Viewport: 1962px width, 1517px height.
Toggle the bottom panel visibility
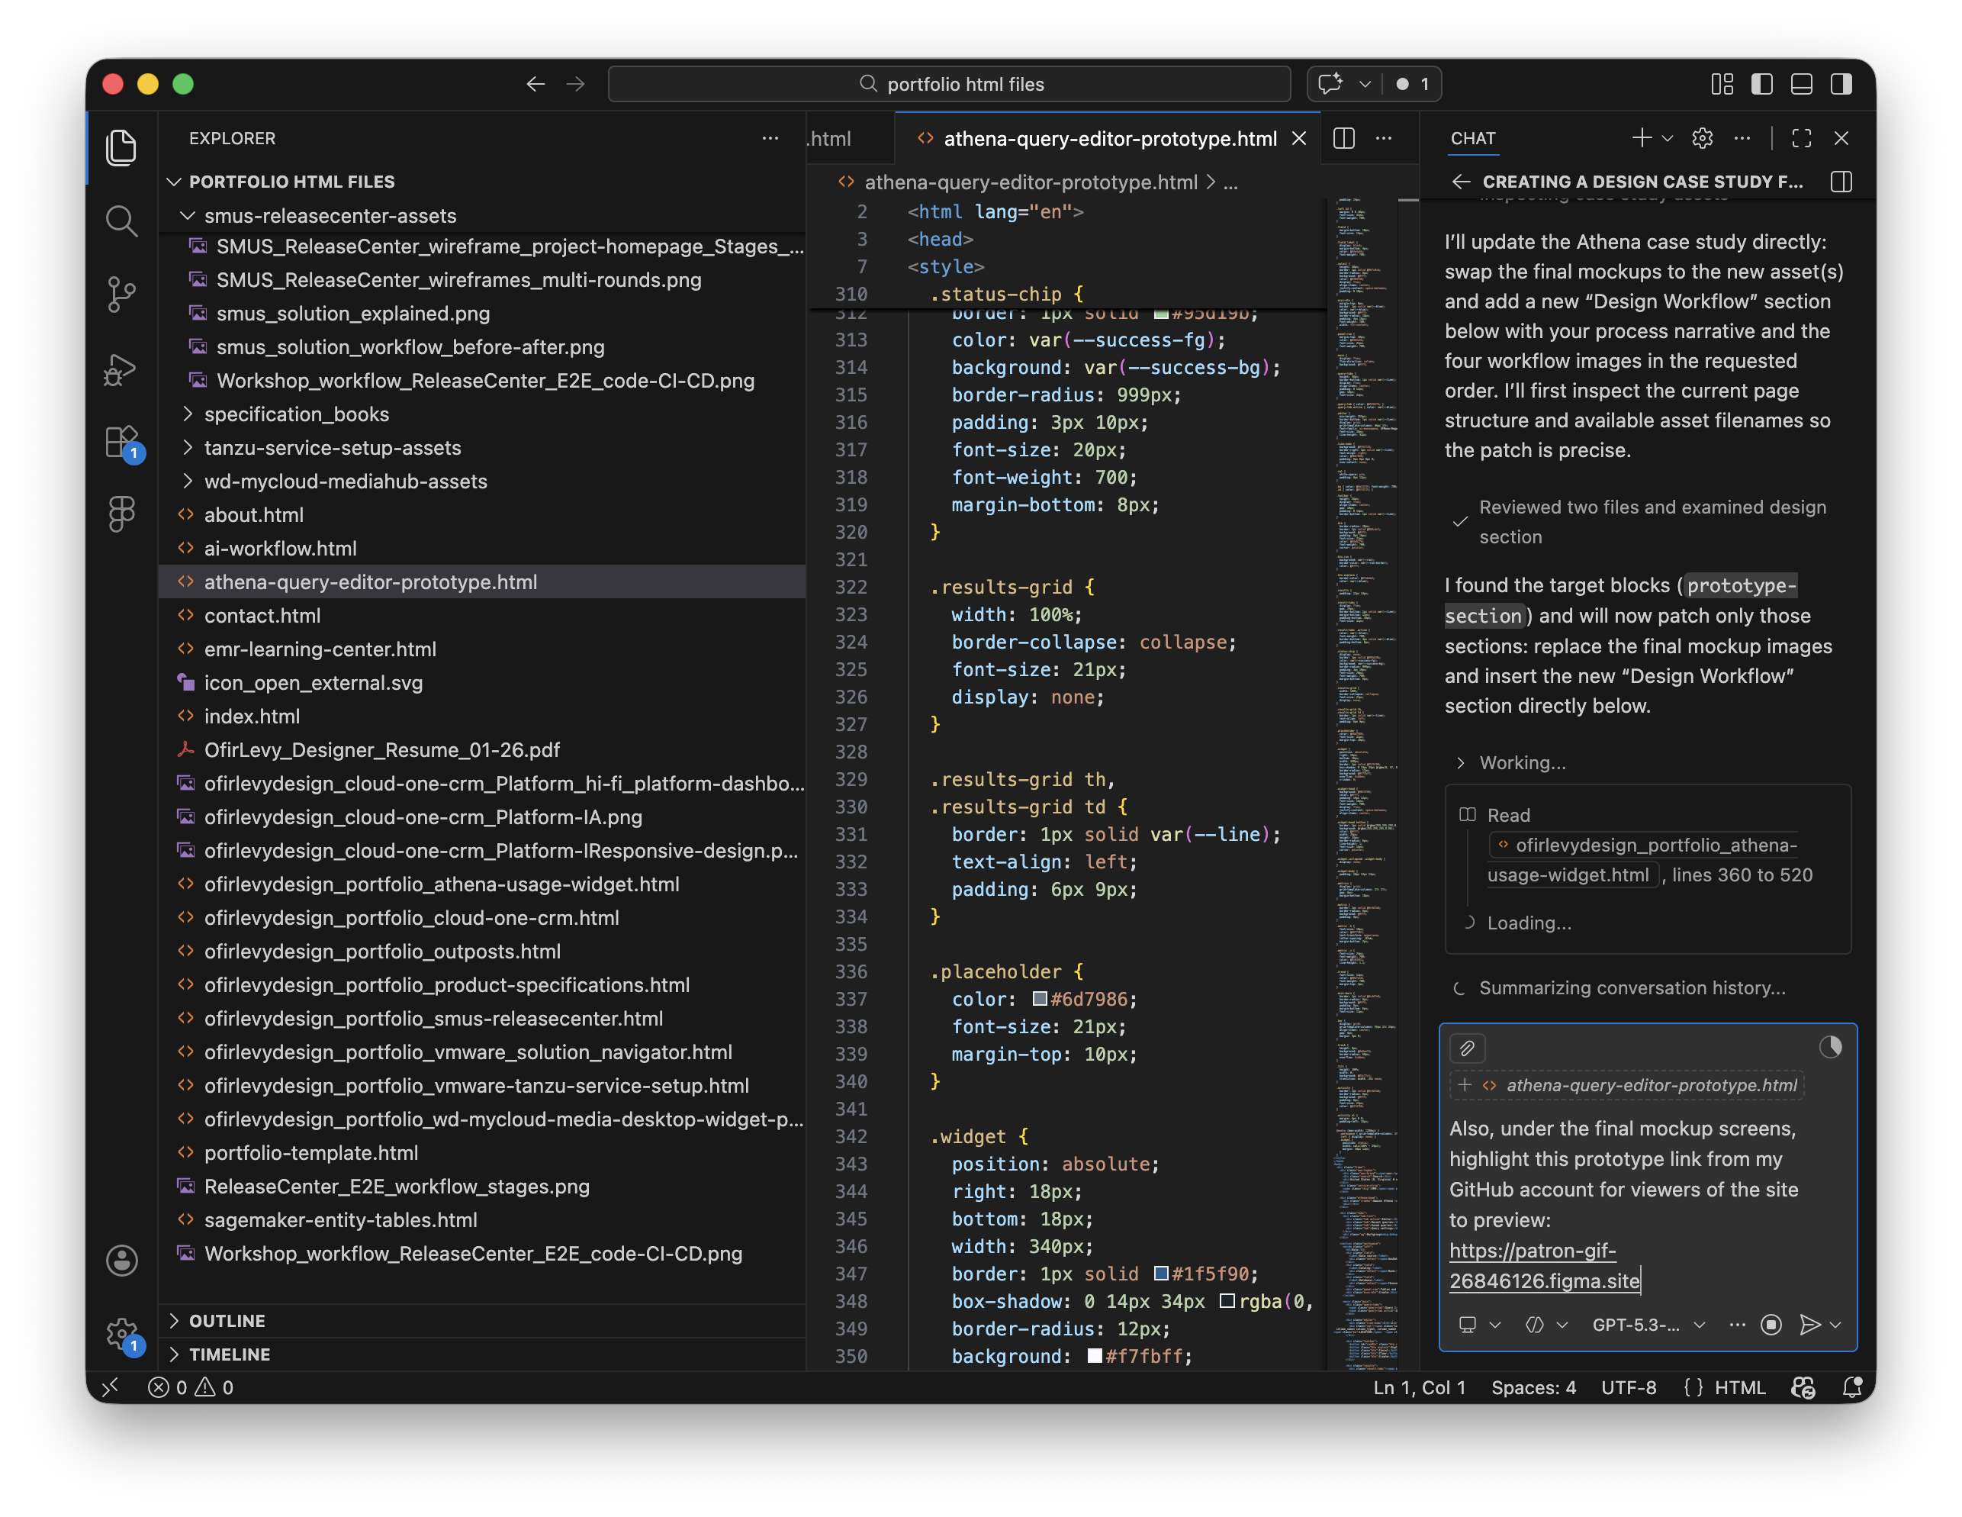1802,84
